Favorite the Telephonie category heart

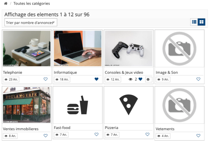(x=45, y=79)
